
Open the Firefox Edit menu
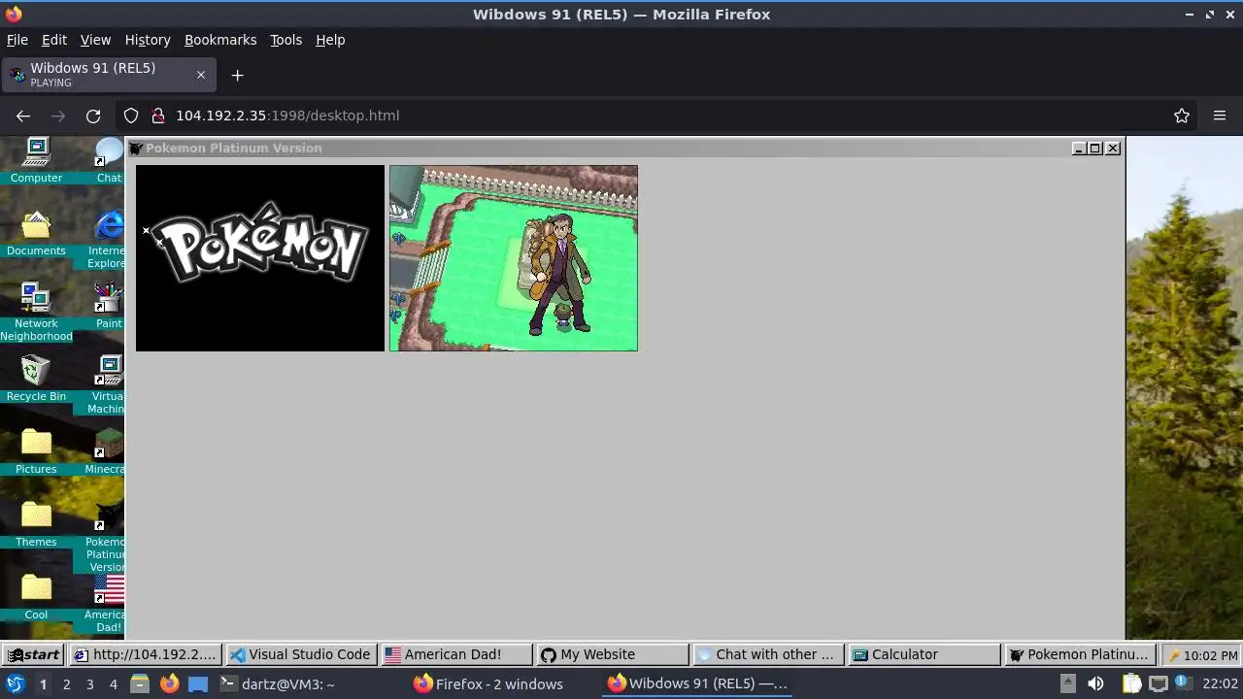pos(54,40)
